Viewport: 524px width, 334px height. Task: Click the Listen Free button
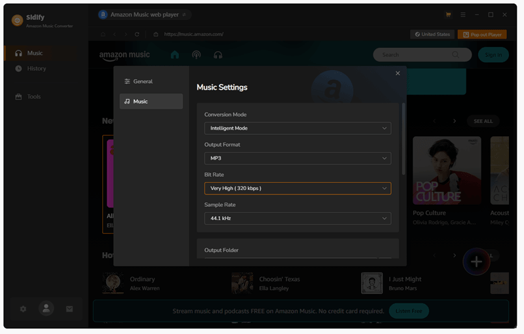409,311
